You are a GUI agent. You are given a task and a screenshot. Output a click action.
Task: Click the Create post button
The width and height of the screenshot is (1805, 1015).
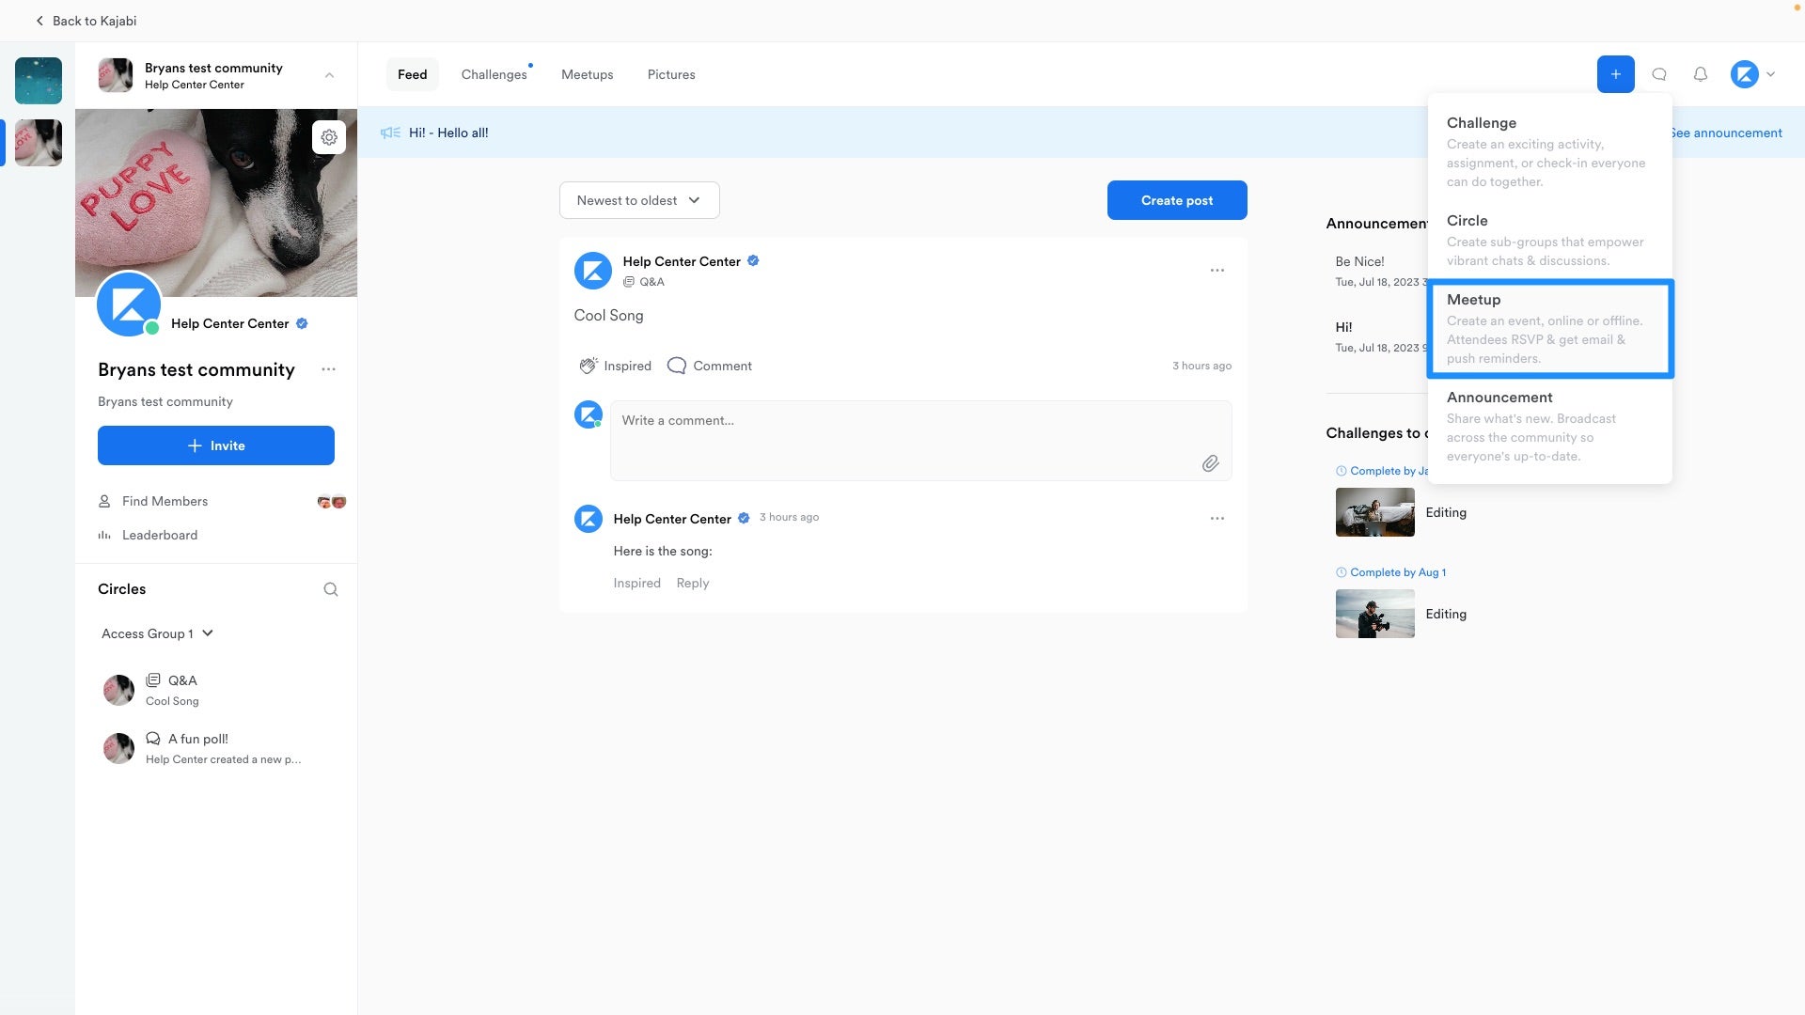coord(1177,200)
